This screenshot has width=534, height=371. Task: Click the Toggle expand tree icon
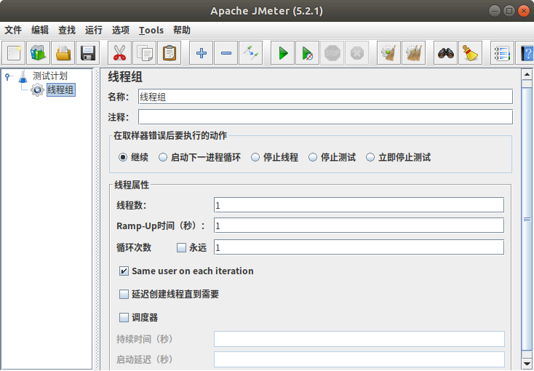pyautogui.click(x=251, y=53)
